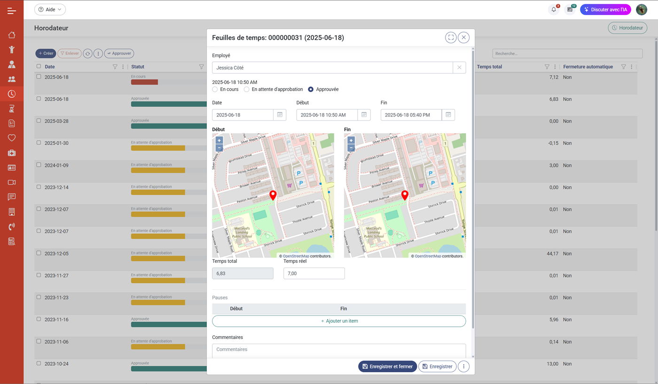Viewport: 658px width, 384px height.
Task: Click Ajouter un item button
Action: click(x=339, y=321)
